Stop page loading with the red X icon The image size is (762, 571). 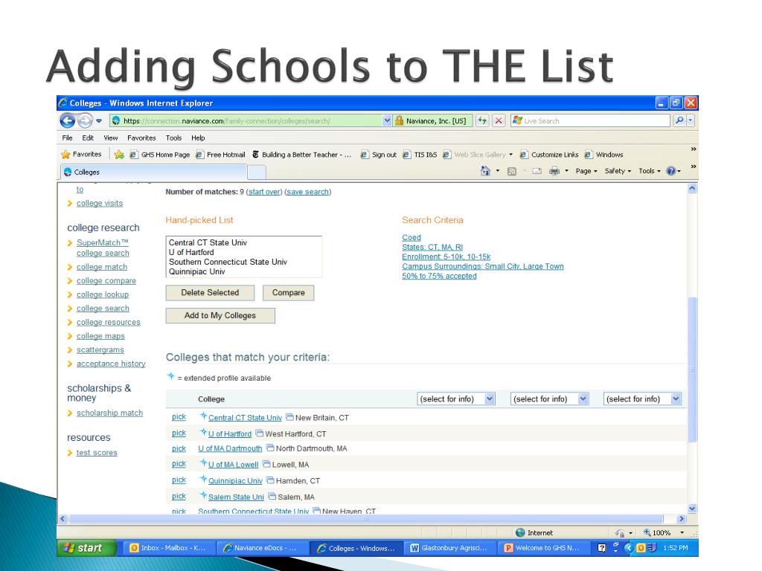click(499, 120)
